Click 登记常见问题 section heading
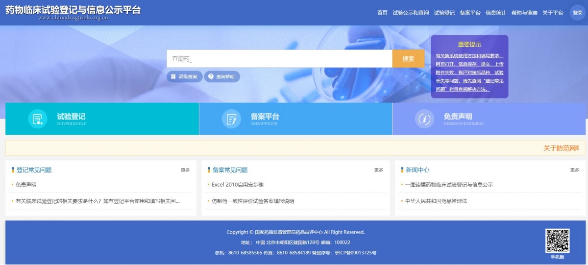This screenshot has height=265, width=588. click(x=34, y=170)
